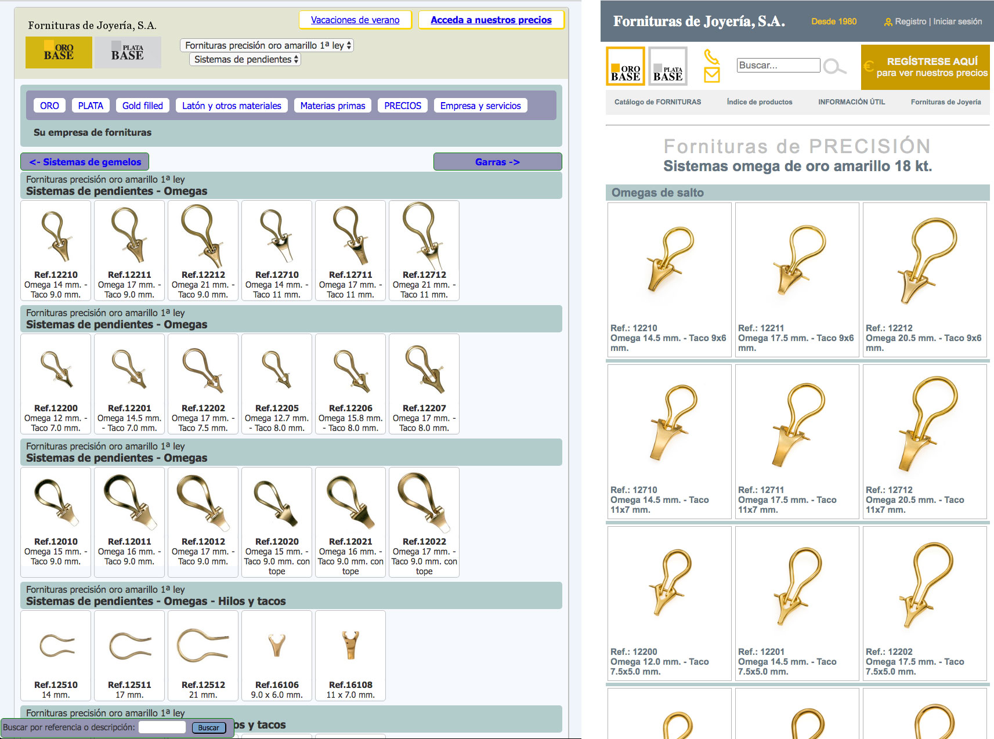The width and height of the screenshot is (994, 739).
Task: Open Ref.: 12202 card in right page
Action: [x=924, y=603]
